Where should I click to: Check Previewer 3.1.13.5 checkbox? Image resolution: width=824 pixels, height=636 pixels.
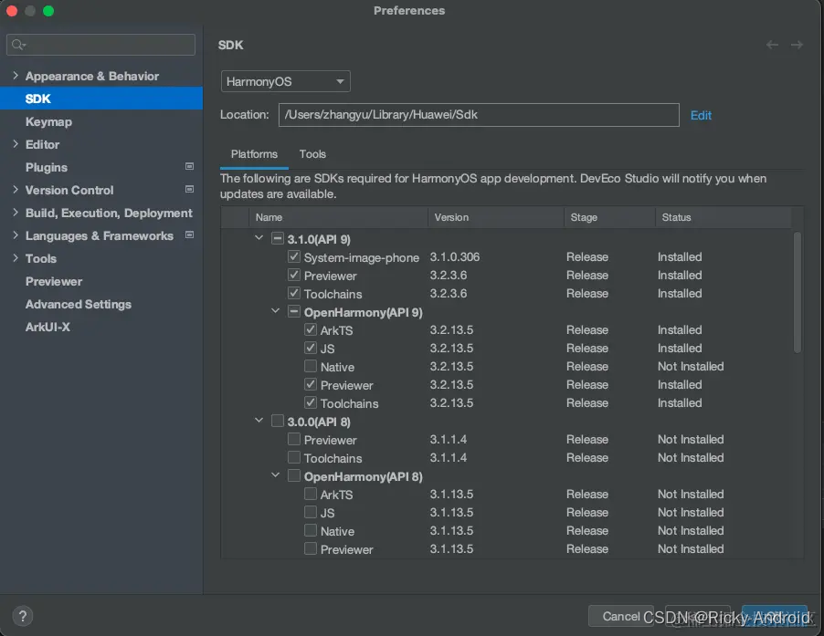click(x=311, y=549)
